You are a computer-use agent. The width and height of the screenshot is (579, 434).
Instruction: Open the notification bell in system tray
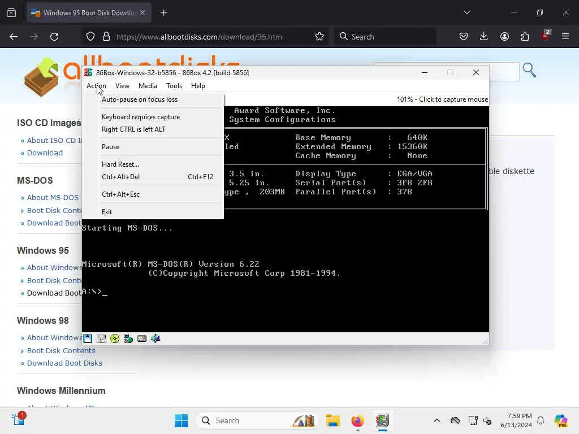(x=541, y=420)
